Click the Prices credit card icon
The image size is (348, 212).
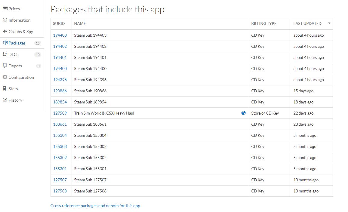point(5,9)
